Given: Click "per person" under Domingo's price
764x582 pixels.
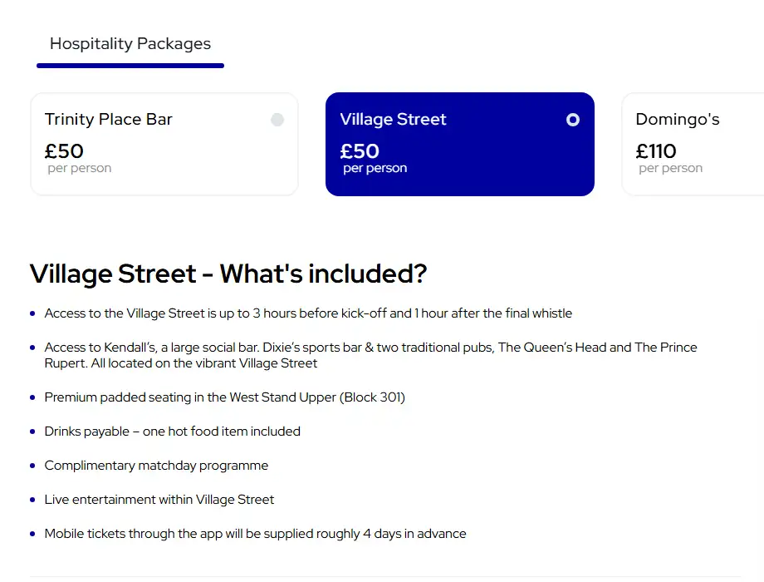Looking at the screenshot, I should [x=671, y=169].
